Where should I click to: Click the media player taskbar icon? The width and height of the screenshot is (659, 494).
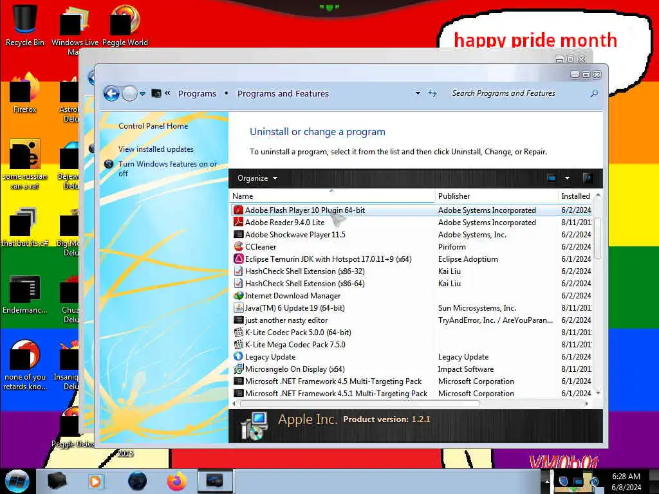point(95,481)
